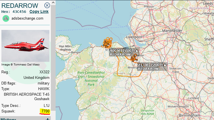Image resolution: width=214 pixels, height=120 pixels.
Task: Click the Lichfield label on the map
Action: pyautogui.click(x=193, y=98)
